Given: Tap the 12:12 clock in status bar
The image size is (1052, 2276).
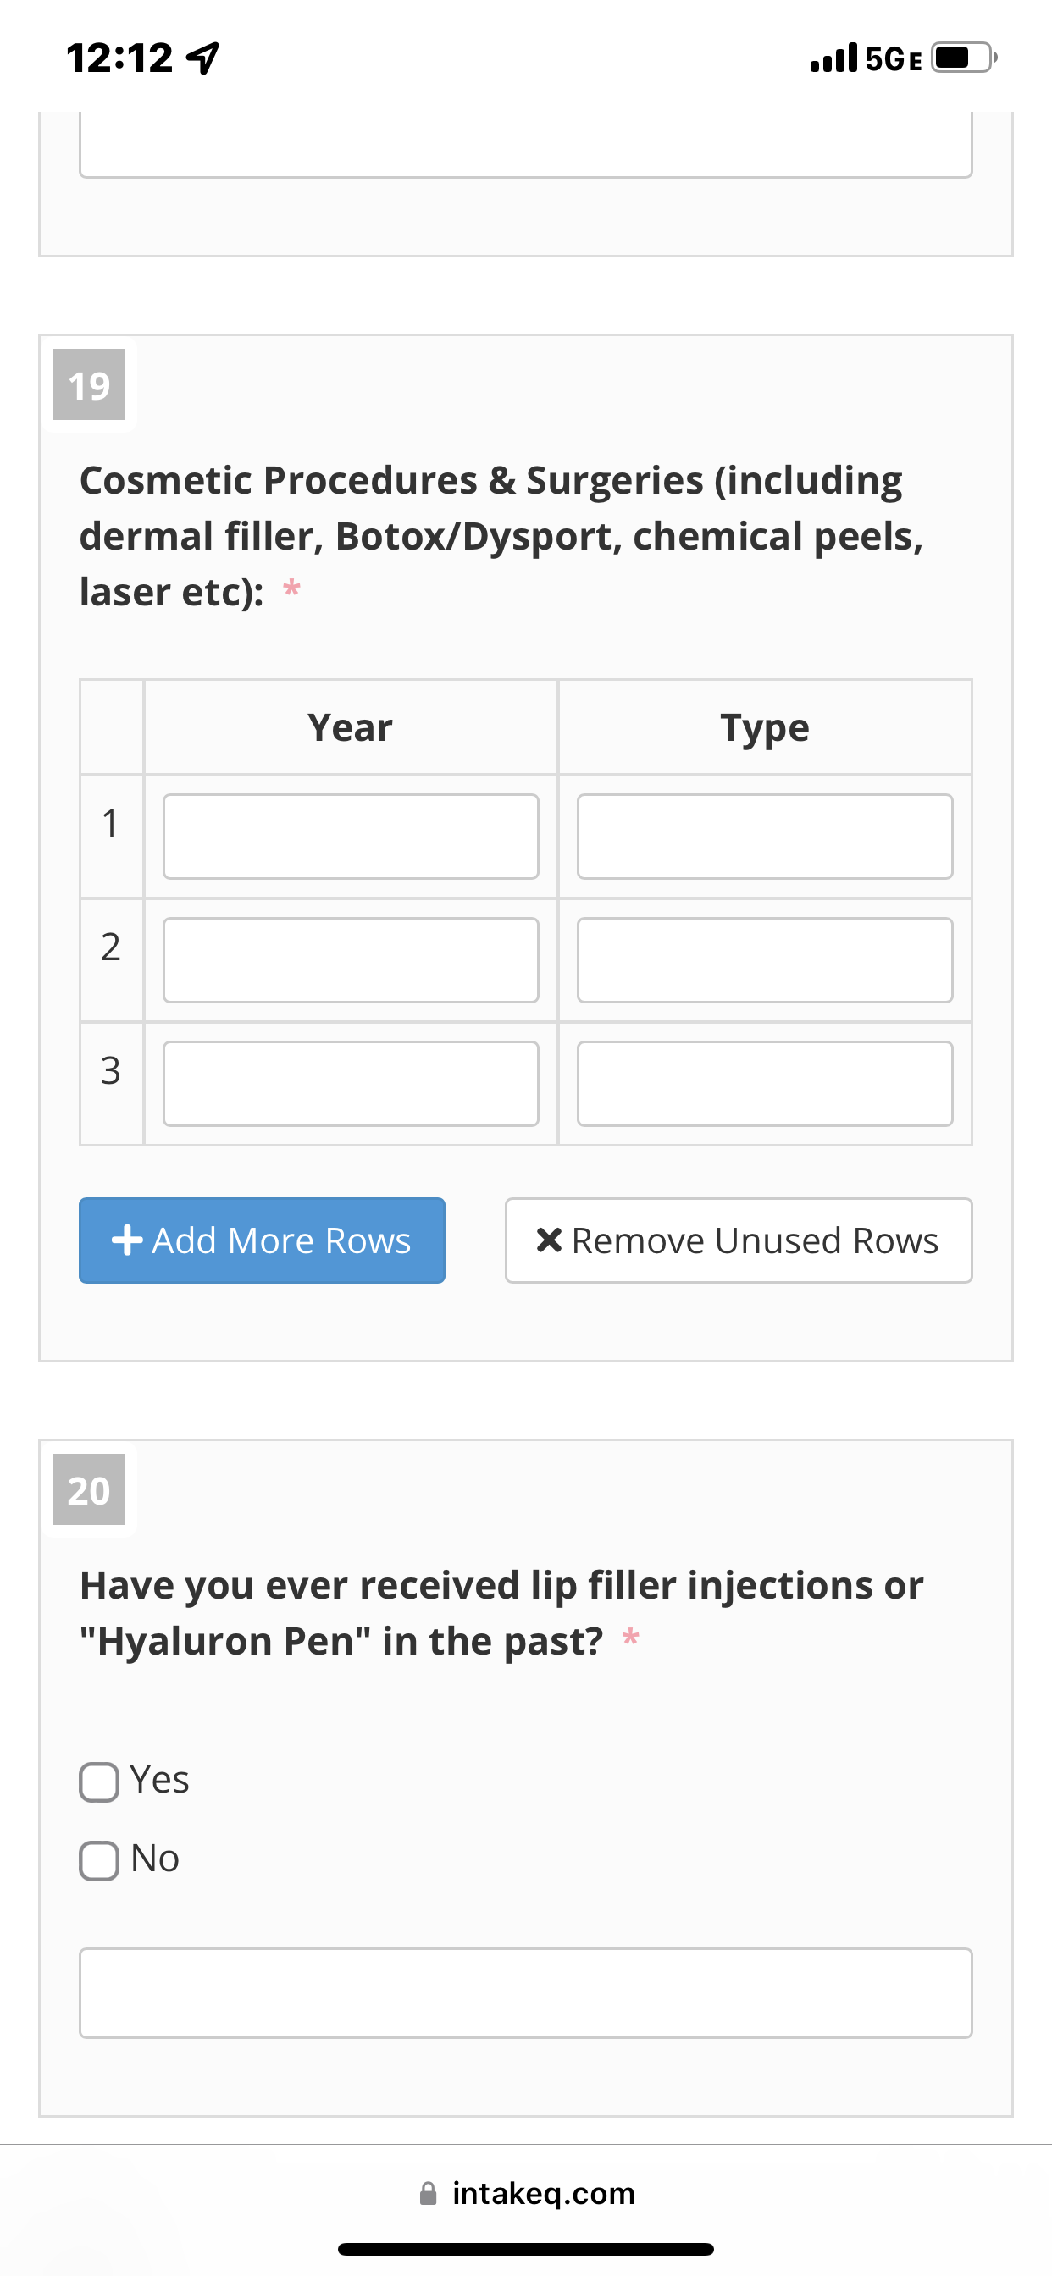Looking at the screenshot, I should tap(119, 58).
